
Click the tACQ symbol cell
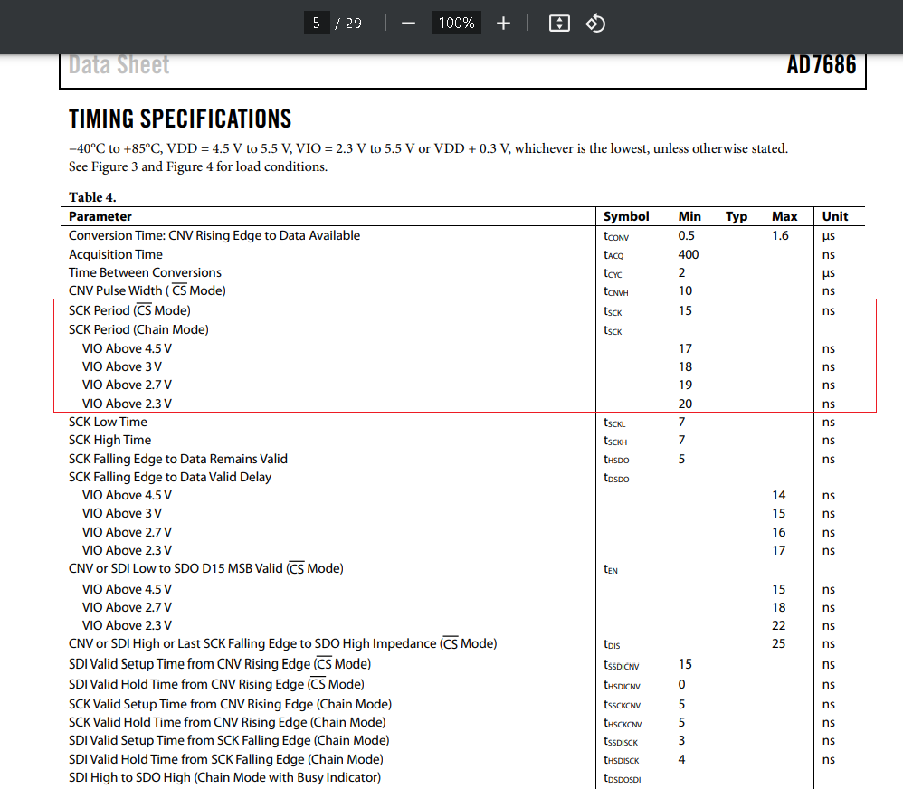coord(613,255)
